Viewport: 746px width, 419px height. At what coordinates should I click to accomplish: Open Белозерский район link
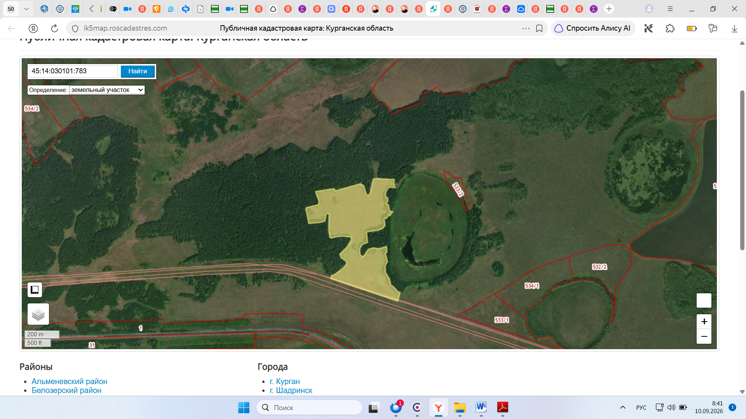(66, 390)
